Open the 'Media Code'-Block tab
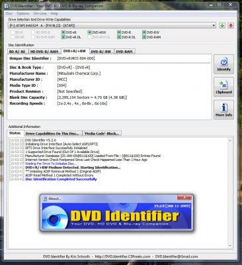This screenshot has width=242, height=265. pyautogui.click(x=102, y=134)
